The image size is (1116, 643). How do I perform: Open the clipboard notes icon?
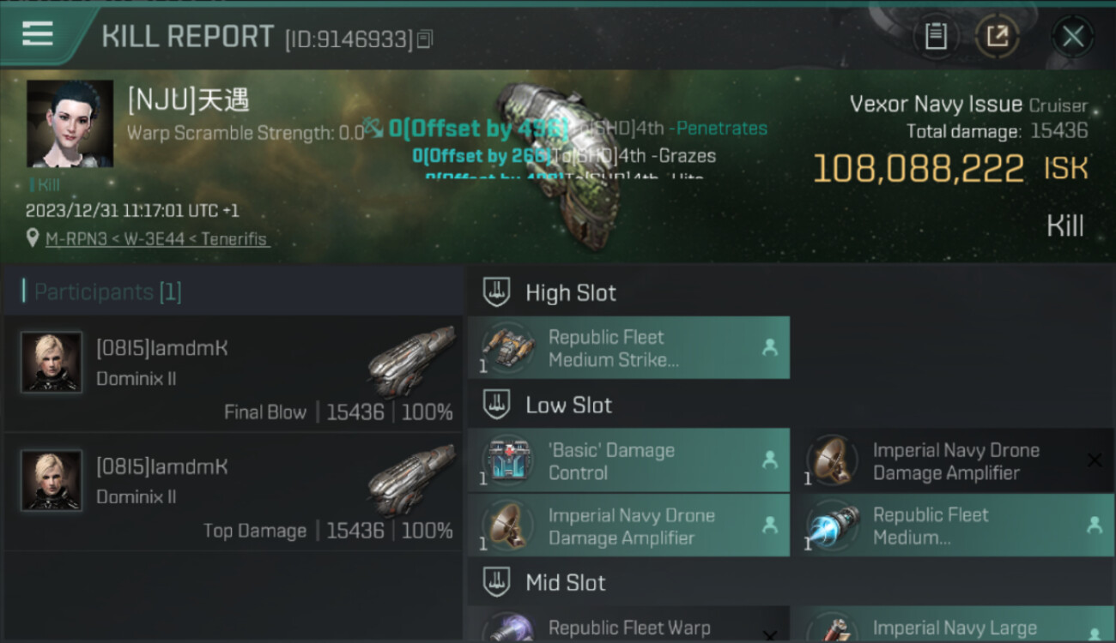[x=936, y=36]
